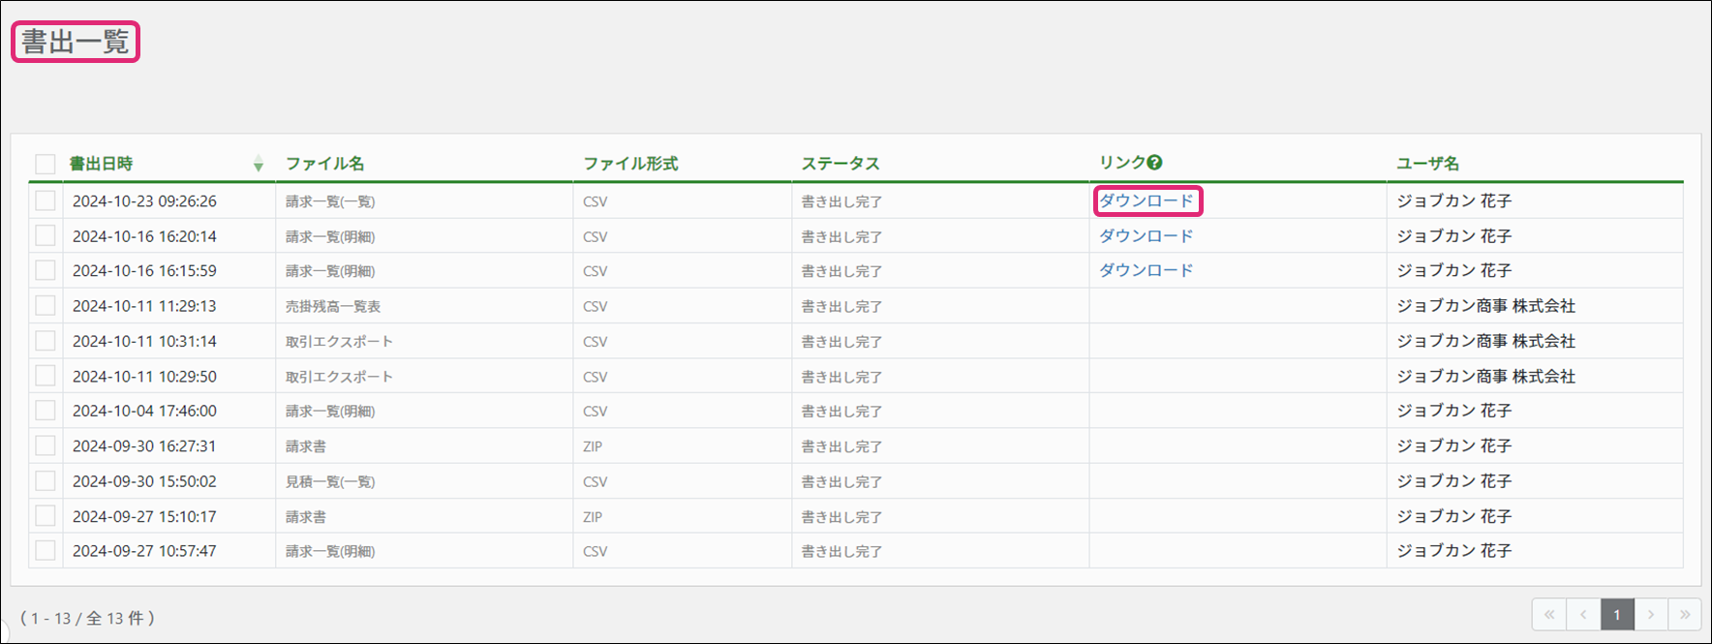This screenshot has height=644, width=1712.
Task: Click the ステータス column header
Action: 840,164
